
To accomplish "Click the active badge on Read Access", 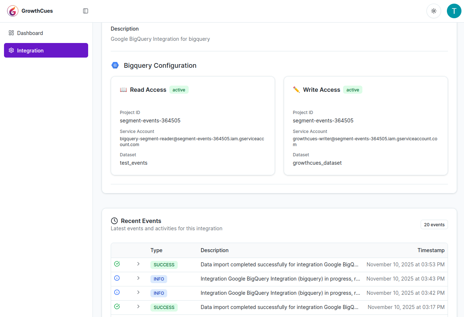I will pos(179,90).
